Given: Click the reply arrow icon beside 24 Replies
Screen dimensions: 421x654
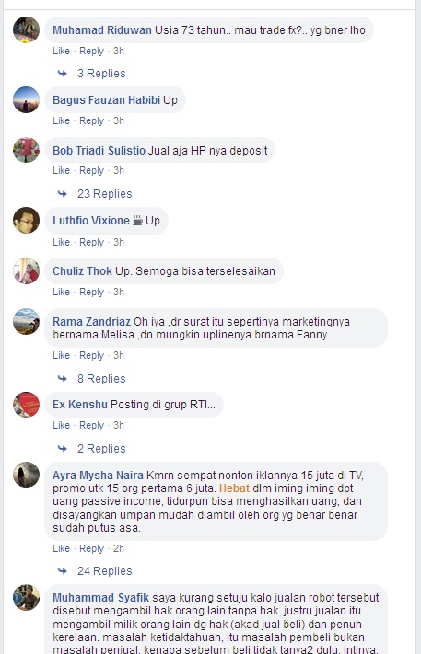Looking at the screenshot, I should 63,571.
